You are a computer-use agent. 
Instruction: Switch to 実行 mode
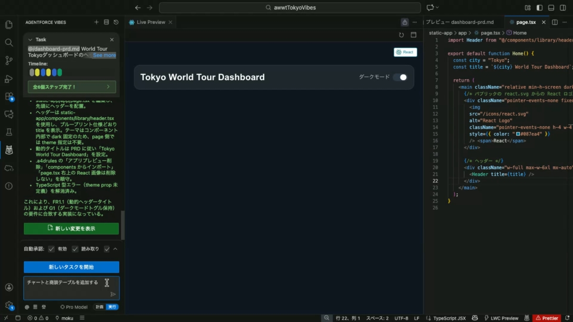[x=112, y=307]
